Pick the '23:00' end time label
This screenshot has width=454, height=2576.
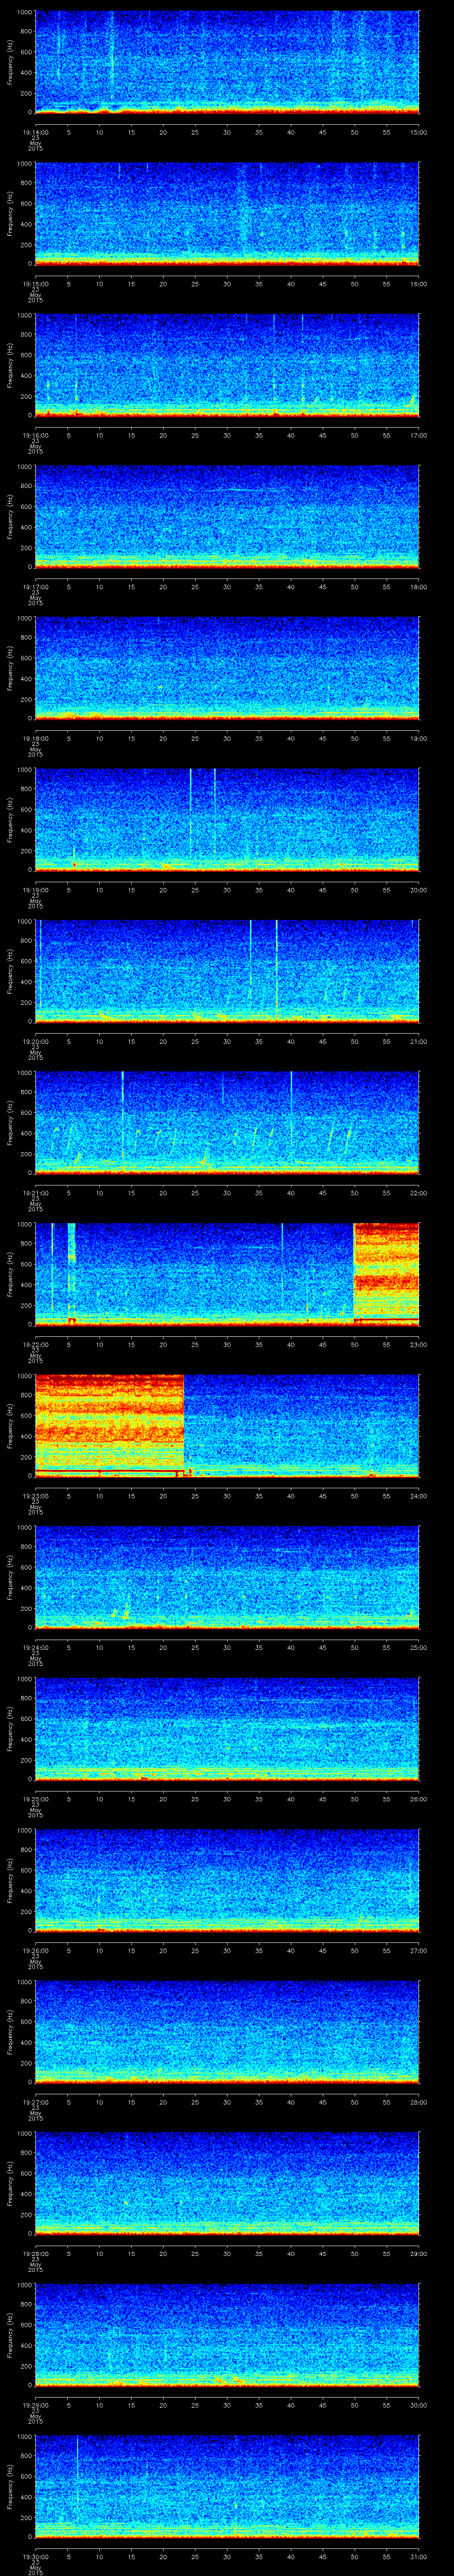[x=419, y=1344]
